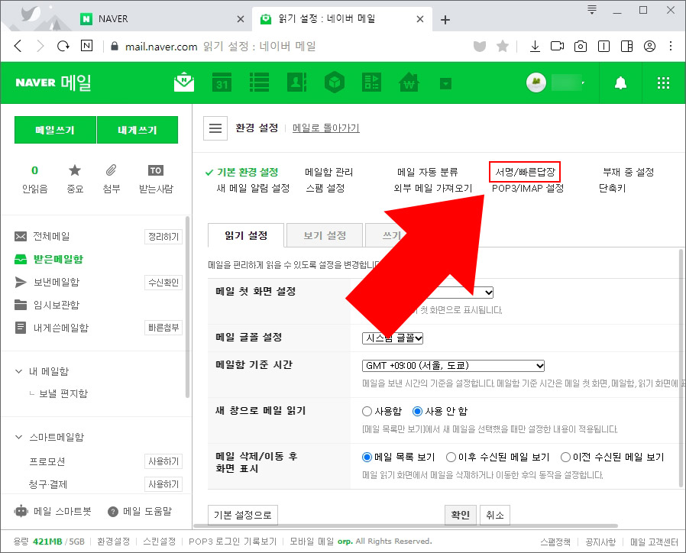Open the apps grid menu
The image size is (686, 553).
[x=663, y=82]
